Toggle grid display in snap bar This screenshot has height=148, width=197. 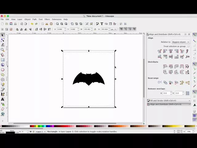pos(194,116)
